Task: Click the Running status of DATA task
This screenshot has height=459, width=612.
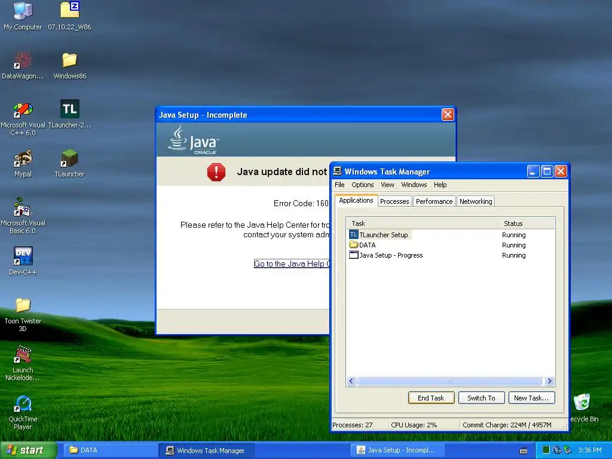Action: tap(513, 245)
